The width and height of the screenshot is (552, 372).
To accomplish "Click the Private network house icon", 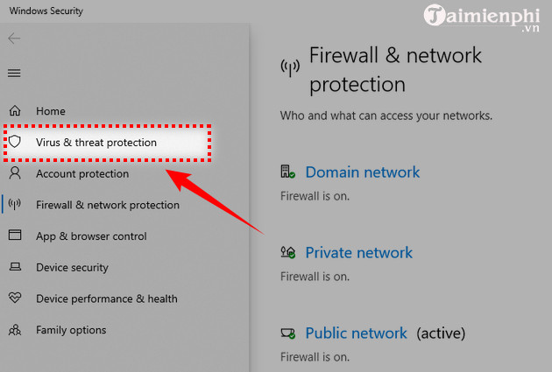I will click(x=287, y=253).
